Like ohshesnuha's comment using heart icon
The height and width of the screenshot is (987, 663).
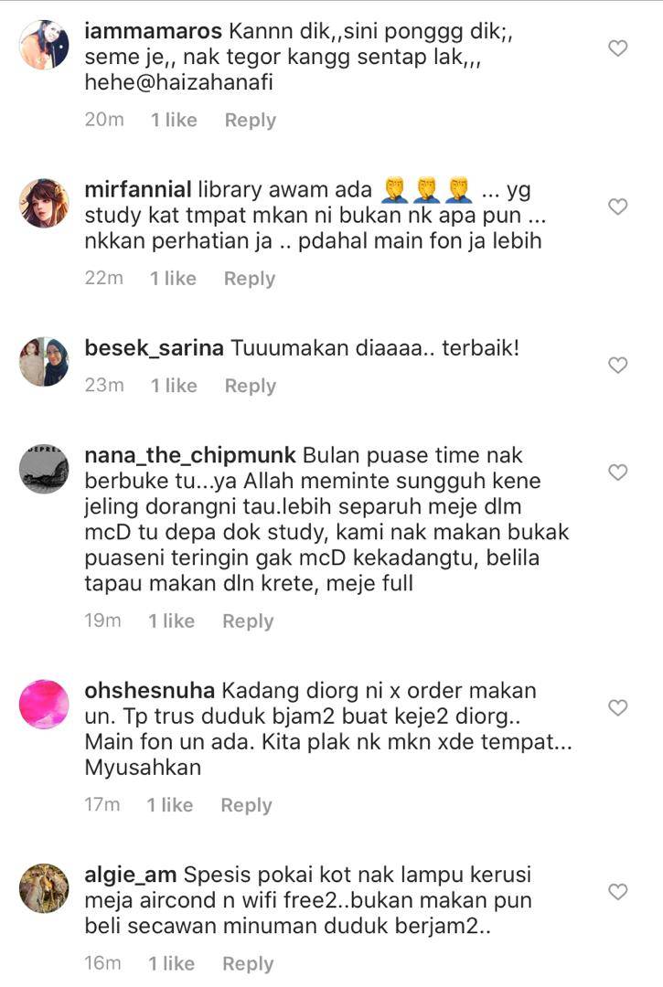tap(617, 707)
